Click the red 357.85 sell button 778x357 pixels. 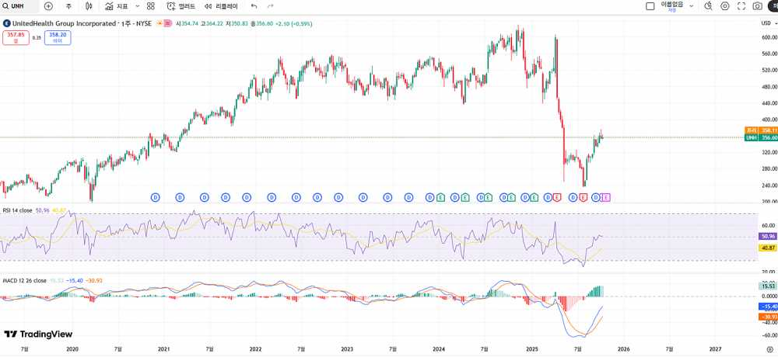pyautogui.click(x=16, y=37)
